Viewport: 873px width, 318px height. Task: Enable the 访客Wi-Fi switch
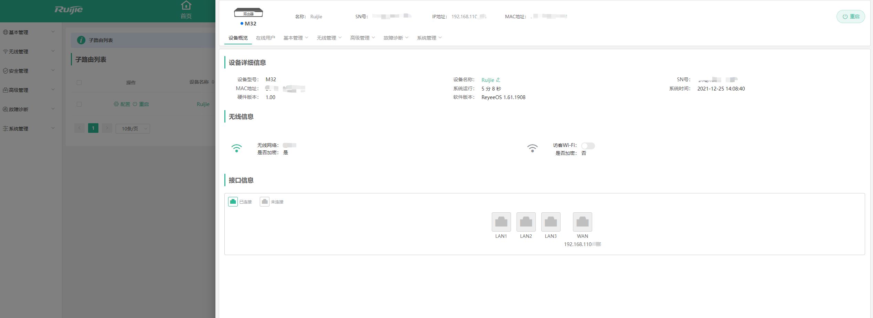[x=588, y=146]
